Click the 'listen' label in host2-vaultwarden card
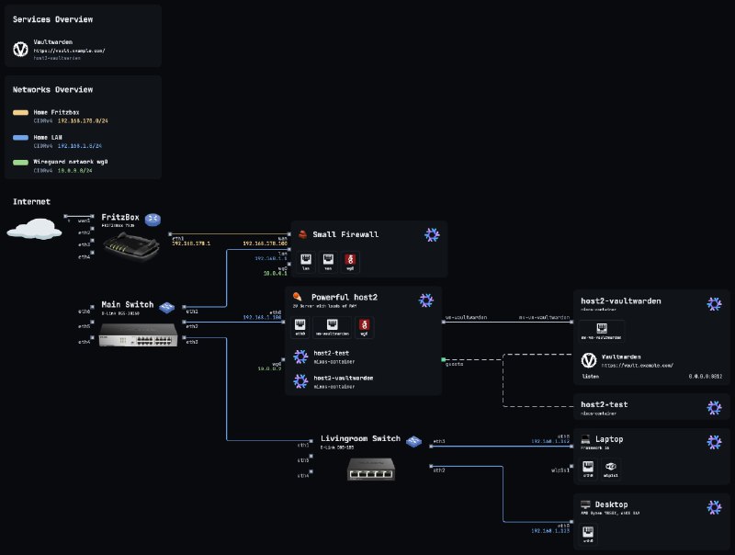This screenshot has width=735, height=555. (x=590, y=376)
